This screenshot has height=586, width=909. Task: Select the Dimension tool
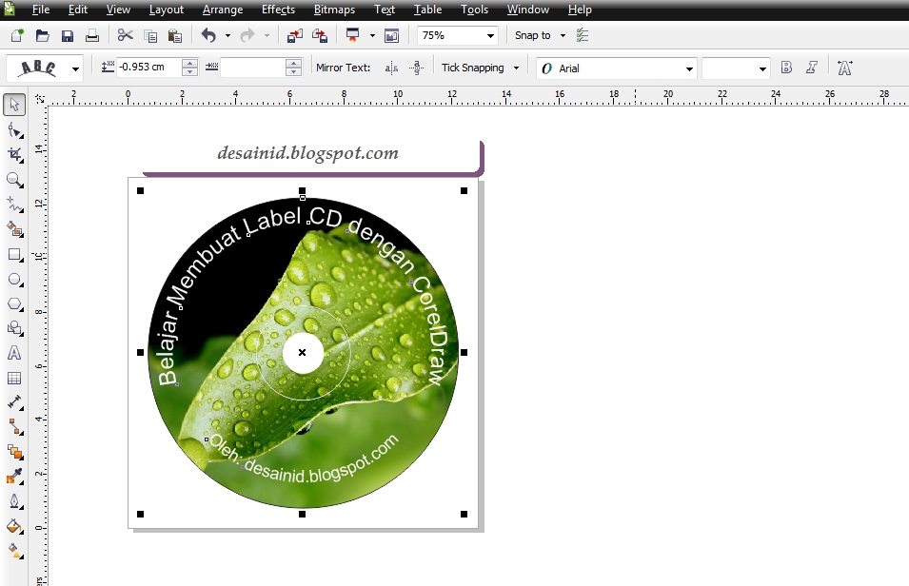pos(15,402)
